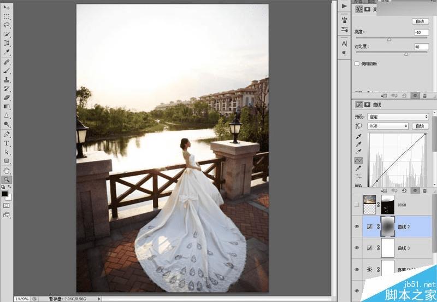Click Auto (自动) in curves panel
The height and width of the screenshot is (302, 437).
click(420, 126)
